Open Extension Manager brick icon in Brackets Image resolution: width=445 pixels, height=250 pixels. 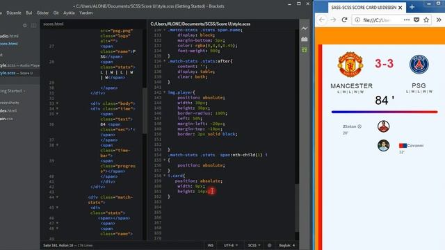[305, 39]
